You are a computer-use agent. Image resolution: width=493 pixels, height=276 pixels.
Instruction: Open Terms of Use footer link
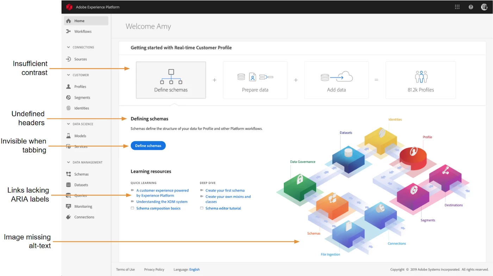pyautogui.click(x=125, y=270)
